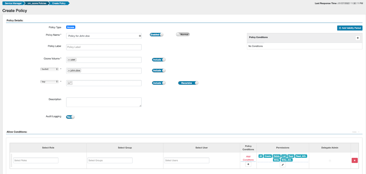Check the Delegate Admin checkbox
This screenshot has height=174, width=366.
(x=330, y=161)
